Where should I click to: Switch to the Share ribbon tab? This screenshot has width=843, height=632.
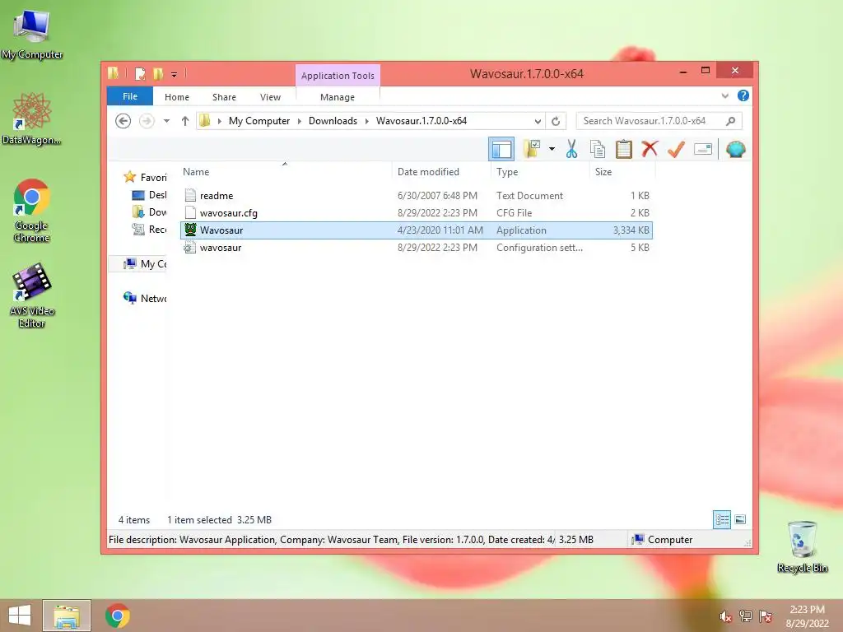click(x=224, y=97)
